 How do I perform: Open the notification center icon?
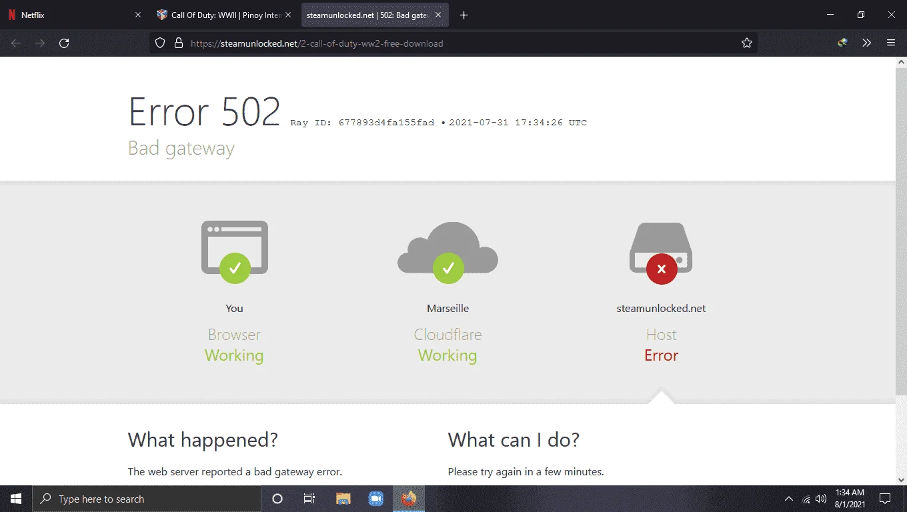885,499
